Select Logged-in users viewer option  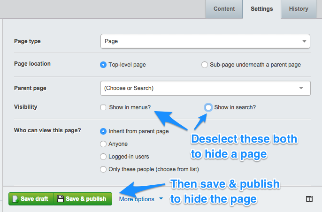(103, 157)
